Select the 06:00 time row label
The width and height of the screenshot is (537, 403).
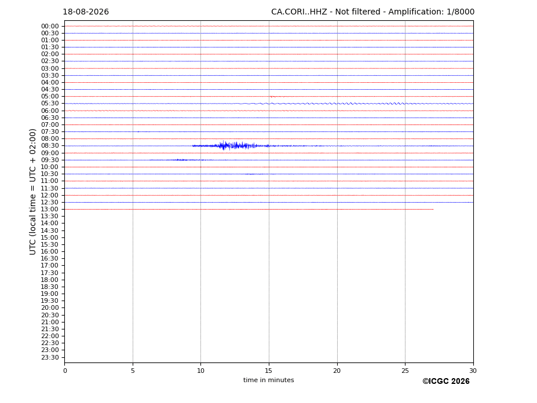click(50, 111)
